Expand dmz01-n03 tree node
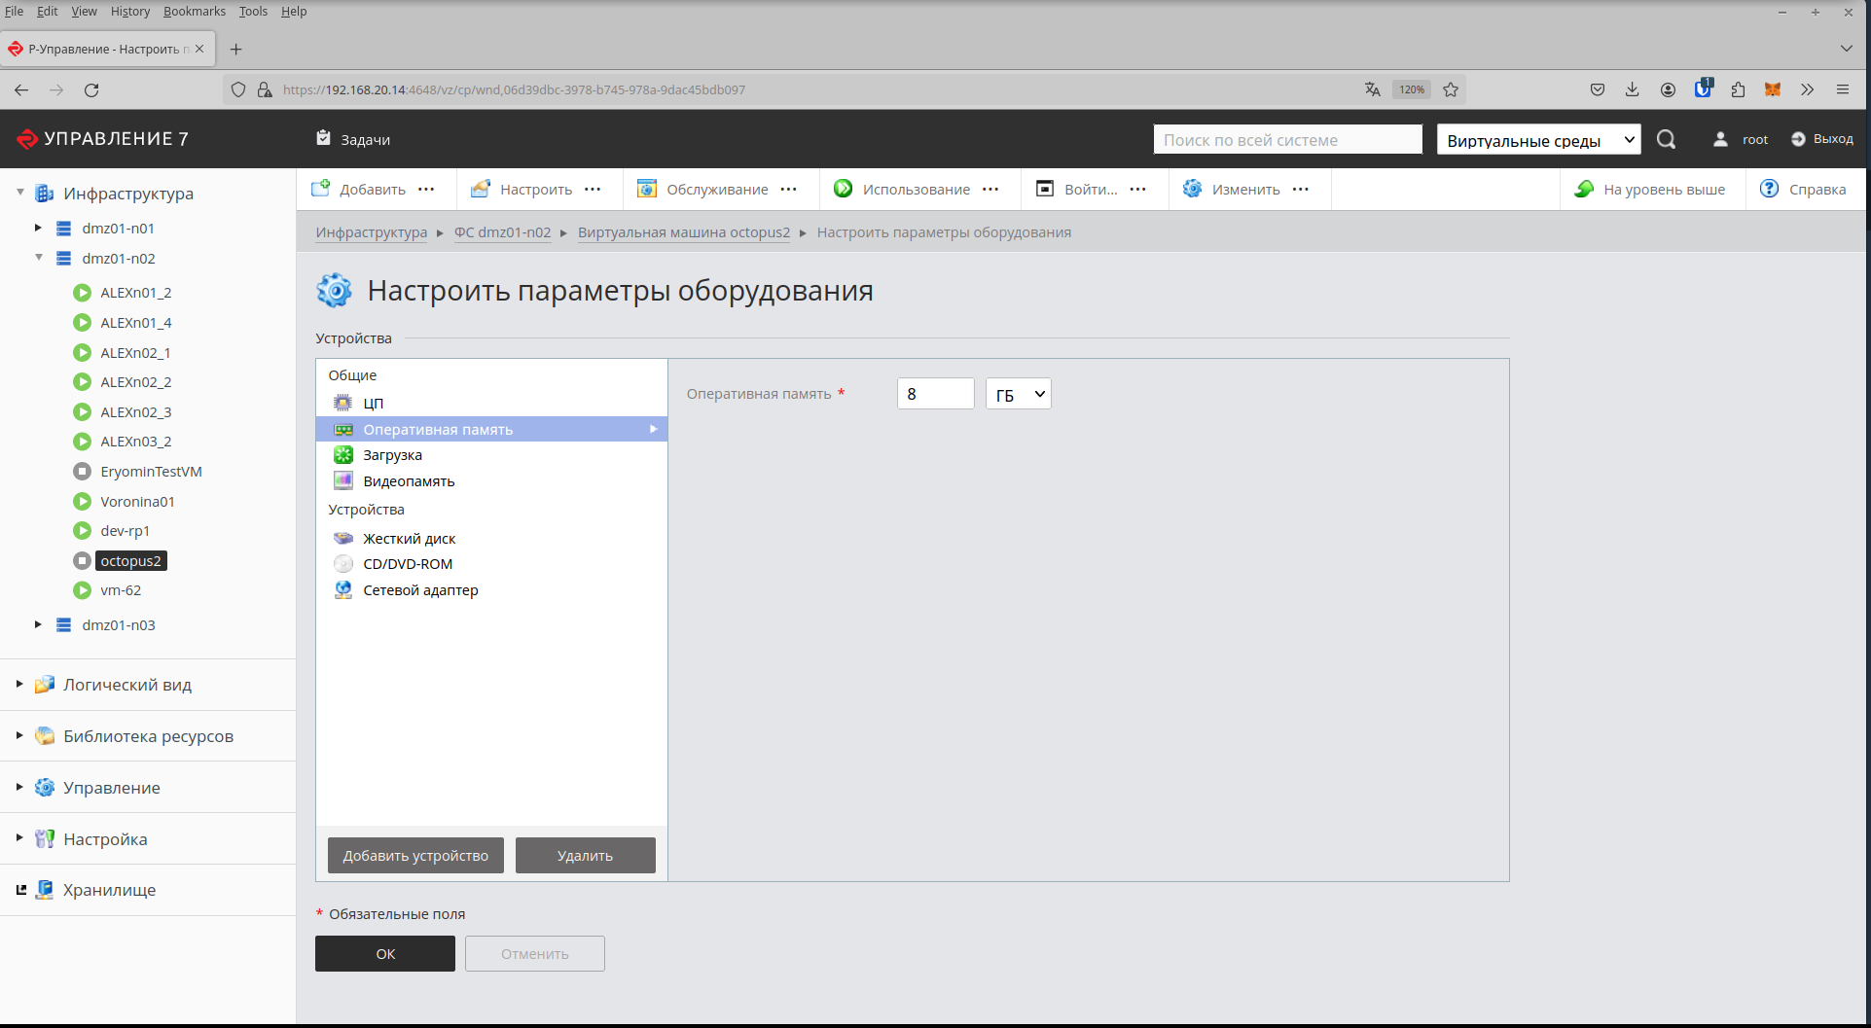Viewport: 1871px width, 1028px height. coord(38,624)
